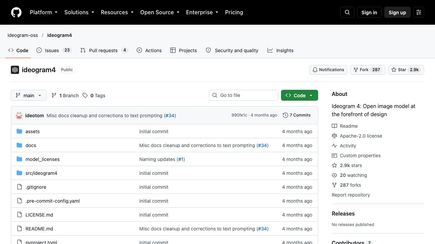Click the .pre-commit-config.yaml file icon
The width and height of the screenshot is (435, 244).
19,201
